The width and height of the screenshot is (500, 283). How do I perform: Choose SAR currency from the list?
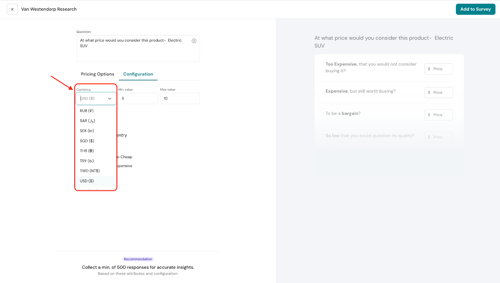point(87,121)
